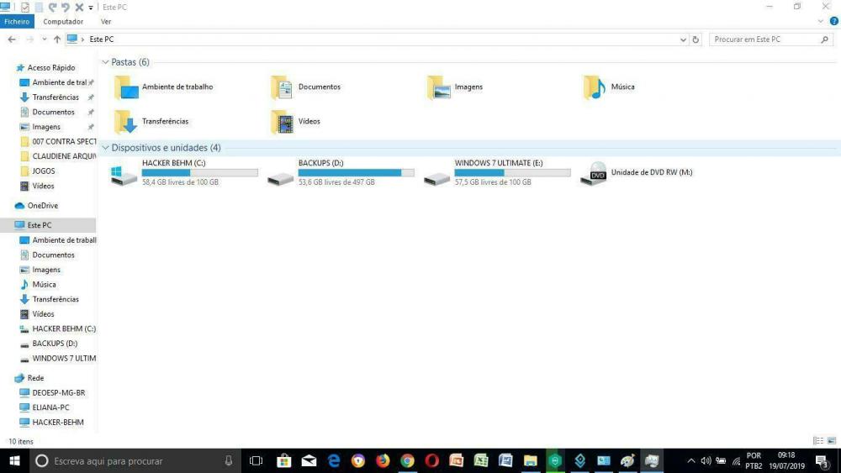Switch to details view in status bar
The width and height of the screenshot is (841, 473).
point(817,441)
